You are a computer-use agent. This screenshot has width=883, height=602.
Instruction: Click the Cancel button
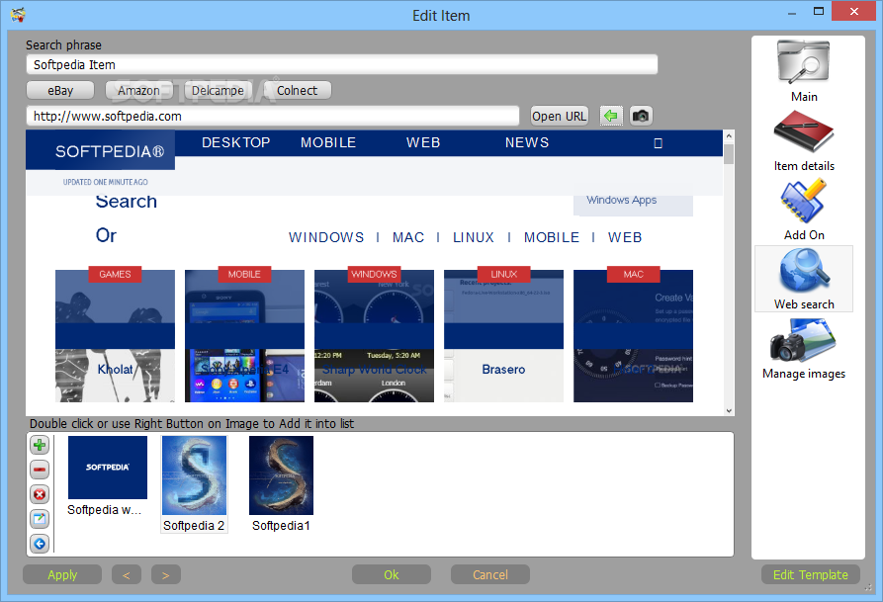tap(489, 575)
